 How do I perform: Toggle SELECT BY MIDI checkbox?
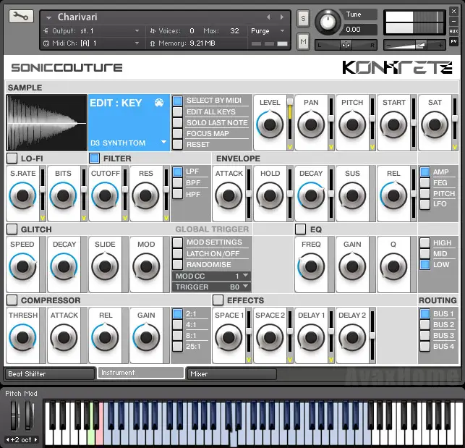(178, 101)
